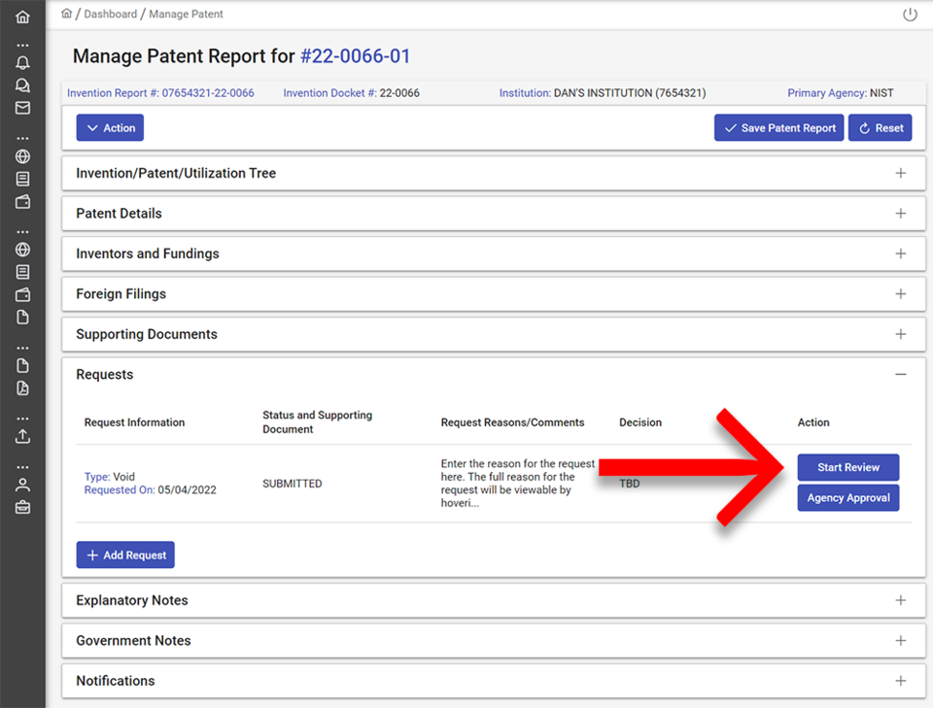Click the mail envelope sidebar icon
This screenshot has height=708, width=933.
(22, 108)
